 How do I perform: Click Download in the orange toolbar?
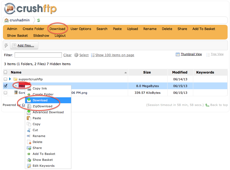[x=57, y=29]
